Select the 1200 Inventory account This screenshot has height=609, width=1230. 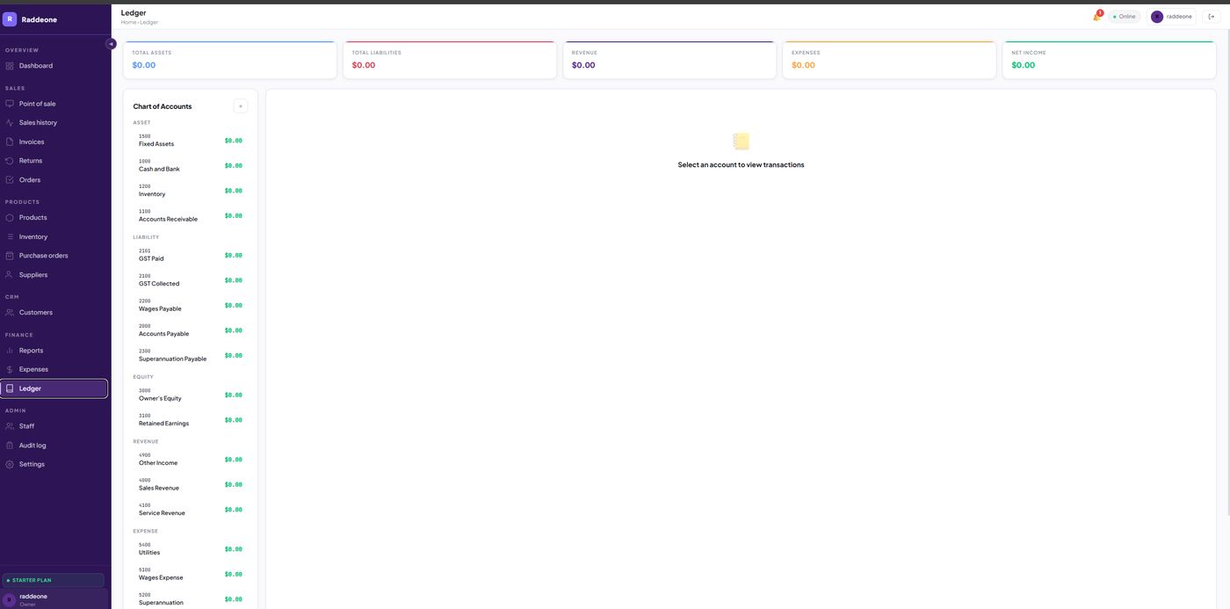point(191,191)
